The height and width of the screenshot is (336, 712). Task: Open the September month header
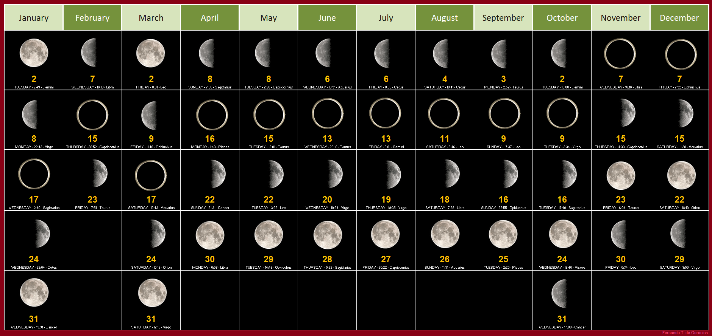(503, 18)
